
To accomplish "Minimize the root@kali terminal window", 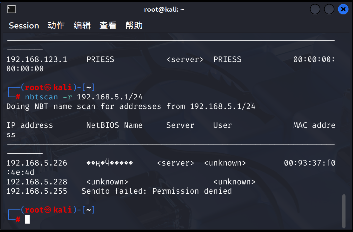I will [x=315, y=9].
